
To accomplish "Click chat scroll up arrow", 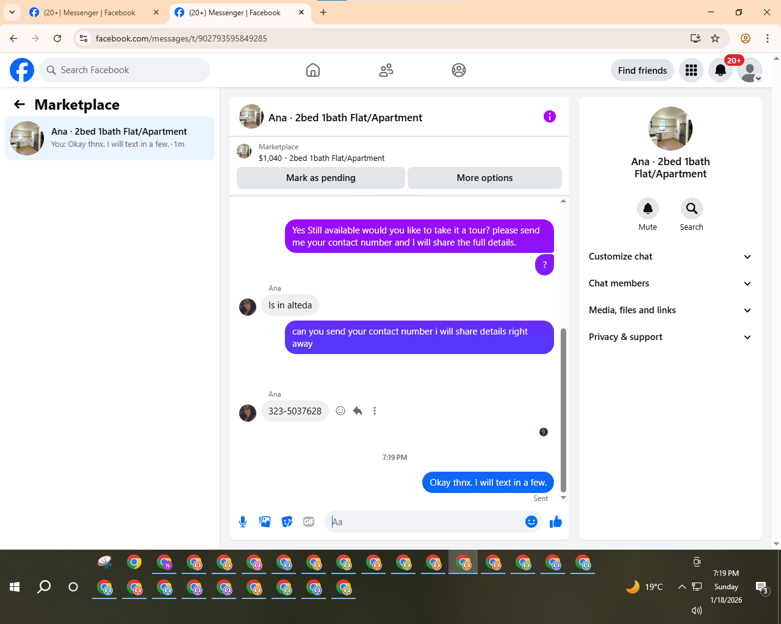I will pos(563,201).
